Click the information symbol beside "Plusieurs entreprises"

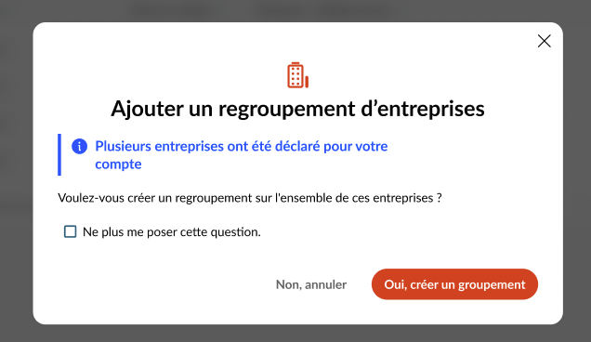click(80, 146)
